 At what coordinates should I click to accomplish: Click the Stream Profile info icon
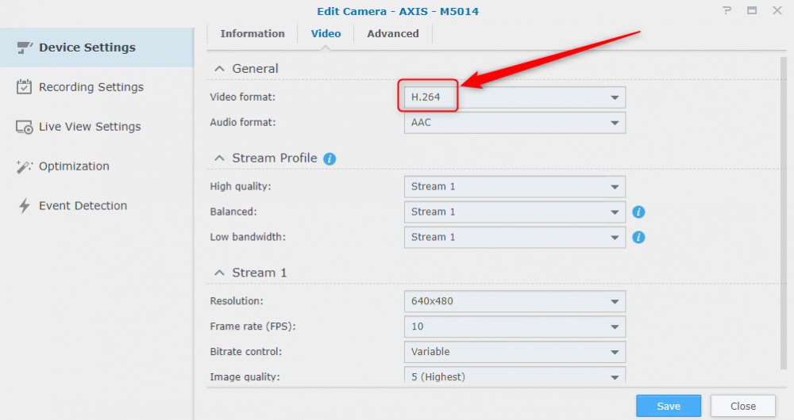330,158
